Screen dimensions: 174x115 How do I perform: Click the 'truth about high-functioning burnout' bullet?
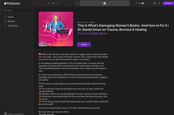pos(71,90)
